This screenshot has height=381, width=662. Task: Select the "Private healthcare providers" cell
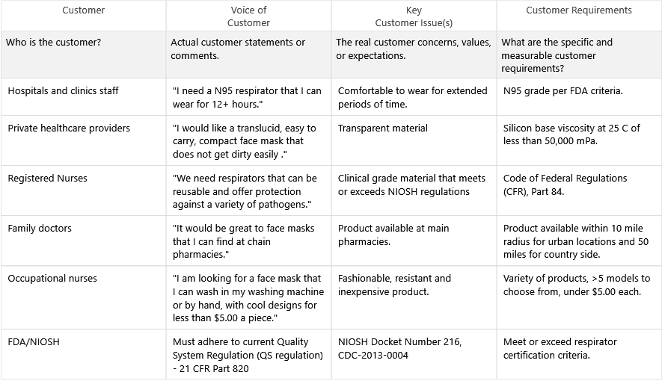69,128
